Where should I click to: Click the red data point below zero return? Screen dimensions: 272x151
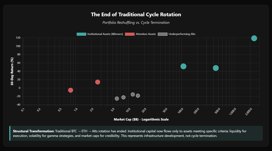[70, 90]
